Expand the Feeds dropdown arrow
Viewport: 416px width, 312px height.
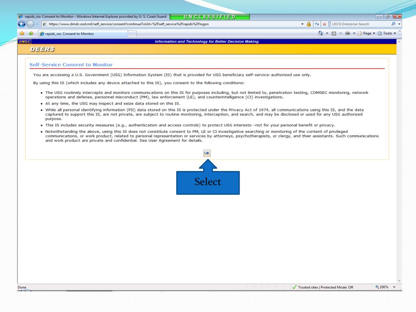click(x=340, y=33)
